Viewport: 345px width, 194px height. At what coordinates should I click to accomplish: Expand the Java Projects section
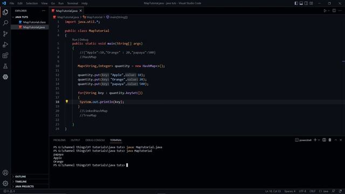[30, 186]
